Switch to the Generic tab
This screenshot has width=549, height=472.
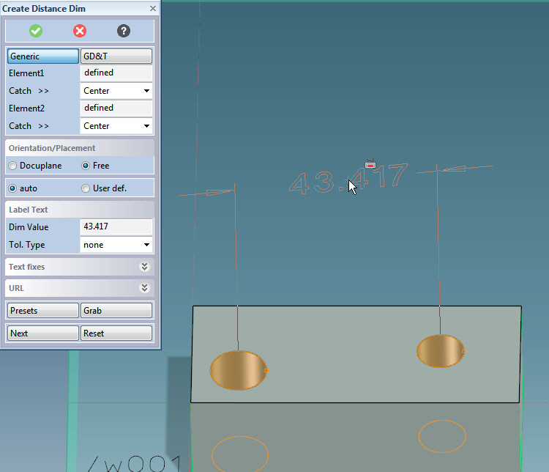(42, 56)
